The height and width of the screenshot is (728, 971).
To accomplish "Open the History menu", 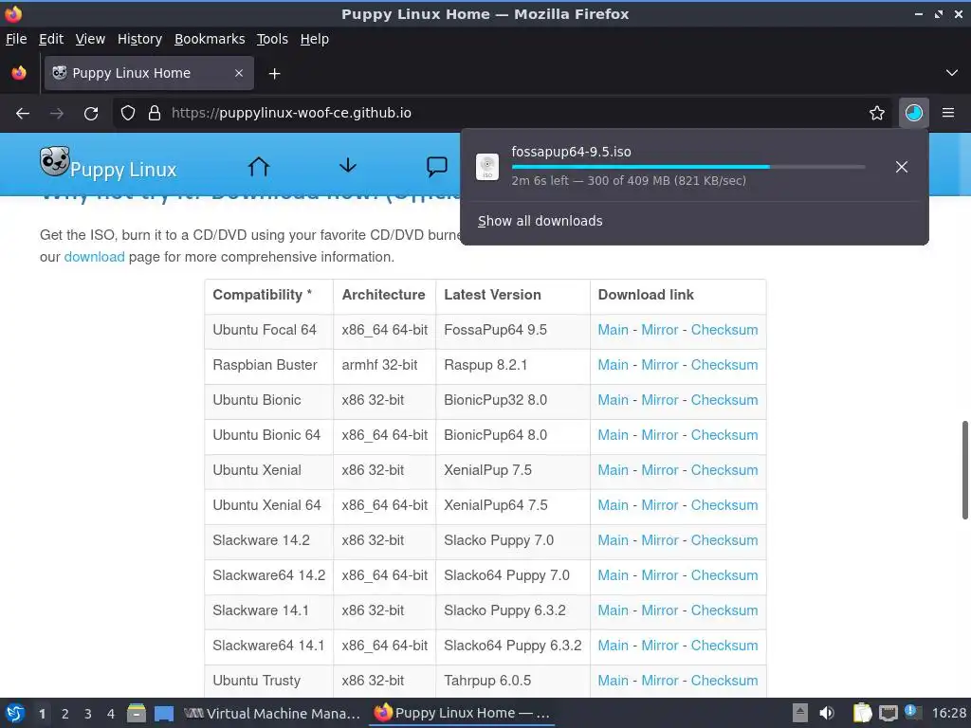I will click(139, 39).
